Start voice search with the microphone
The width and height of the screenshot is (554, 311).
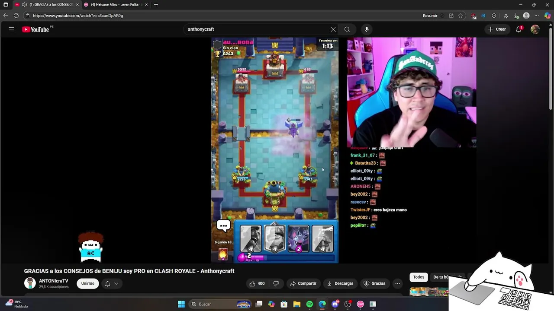367,29
